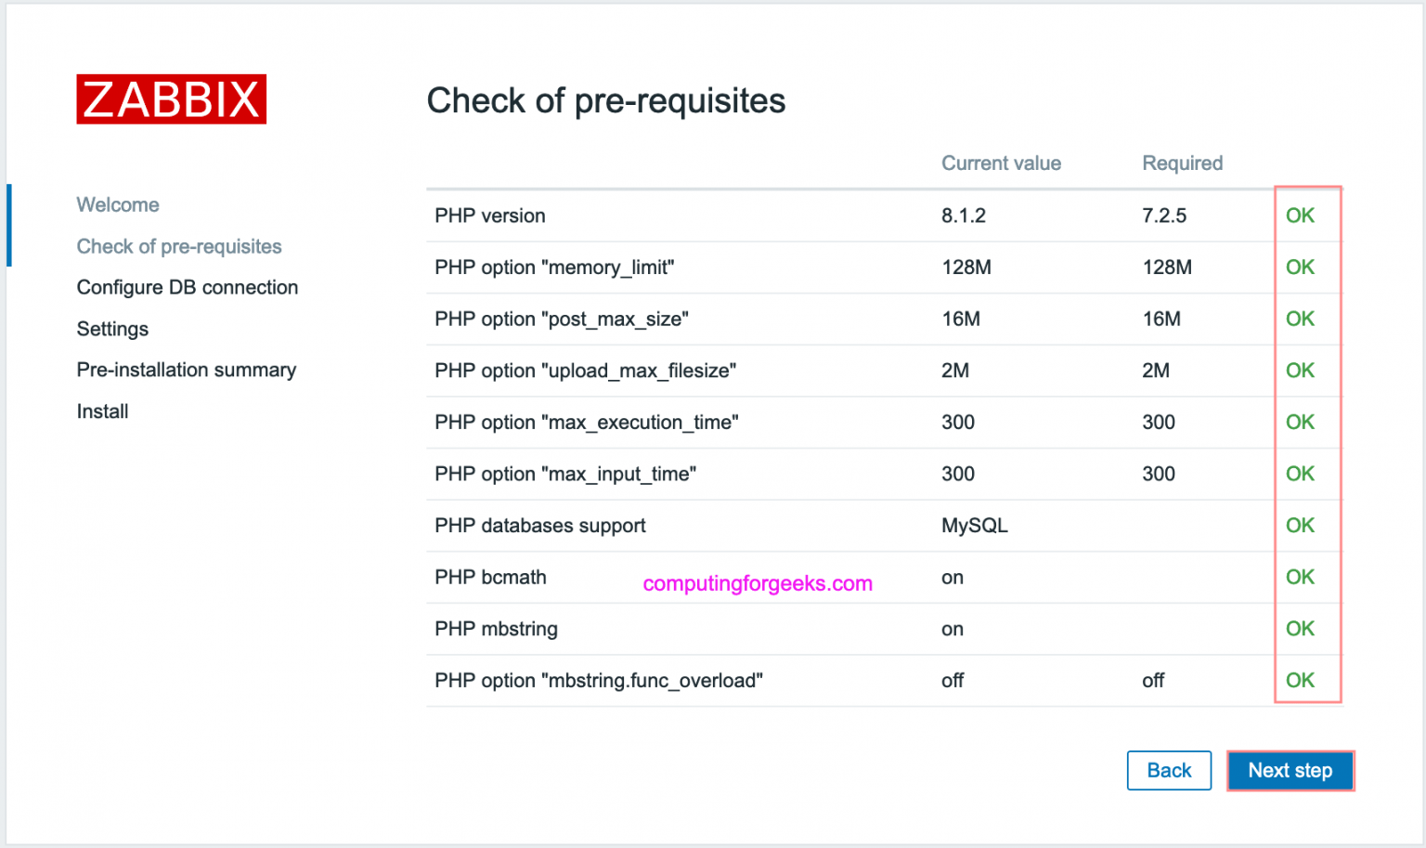The image size is (1426, 848).
Task: Open Check of pre-requisites sidebar step
Action: 179,246
